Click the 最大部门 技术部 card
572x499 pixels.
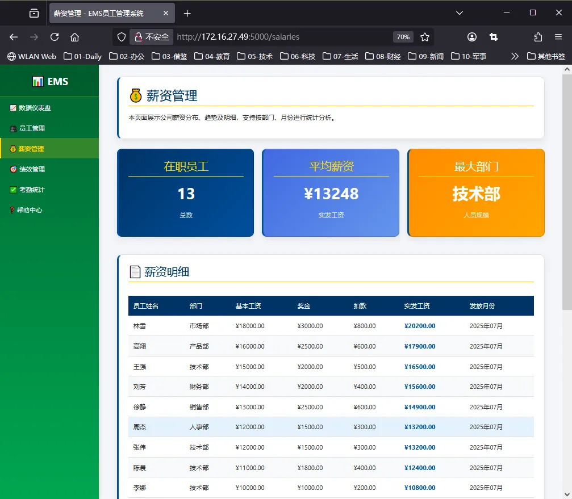476,192
